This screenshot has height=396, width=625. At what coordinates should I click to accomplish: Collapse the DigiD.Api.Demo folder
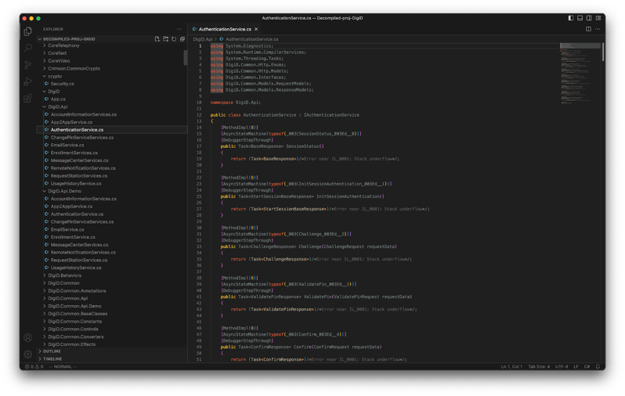click(x=64, y=191)
